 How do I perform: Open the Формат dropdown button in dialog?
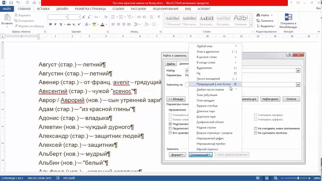177,155
